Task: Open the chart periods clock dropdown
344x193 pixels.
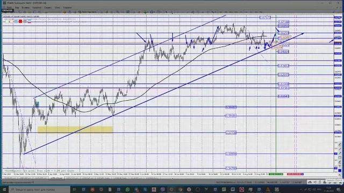Action: click(x=152, y=12)
